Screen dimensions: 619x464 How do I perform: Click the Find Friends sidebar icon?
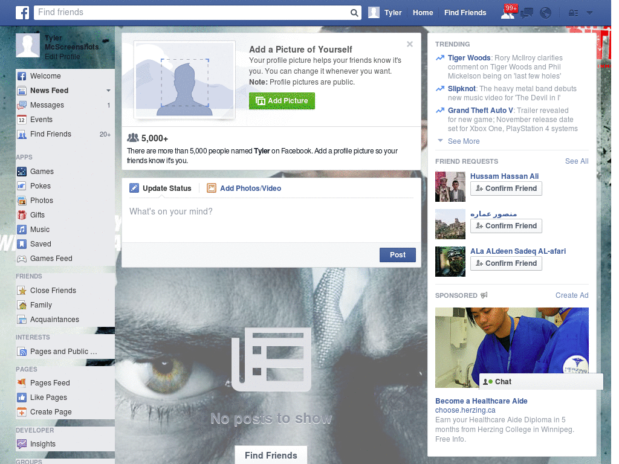(x=22, y=134)
